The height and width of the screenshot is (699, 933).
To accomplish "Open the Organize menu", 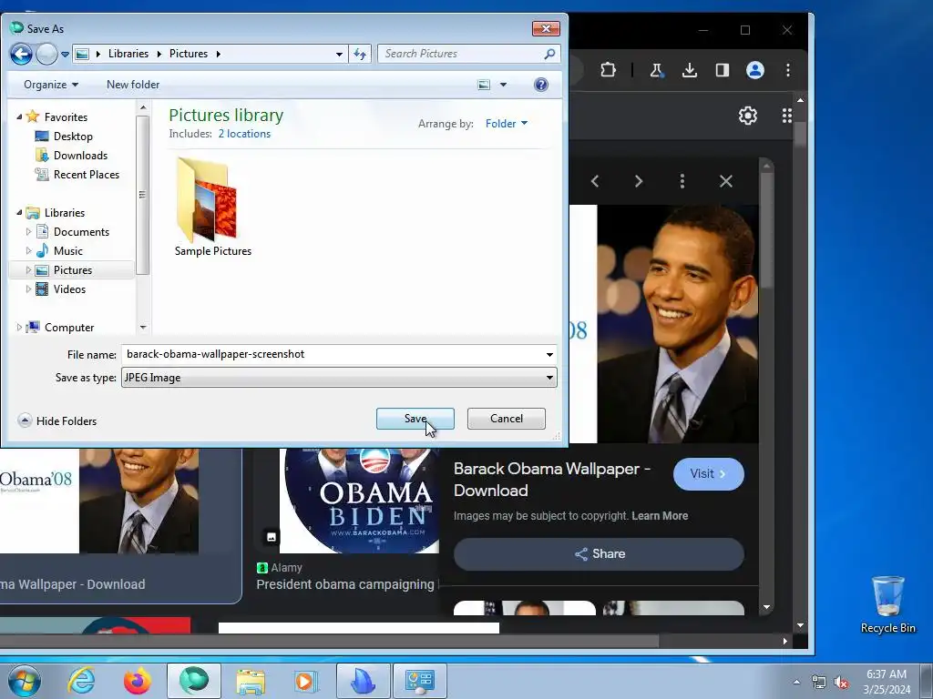I will (51, 85).
